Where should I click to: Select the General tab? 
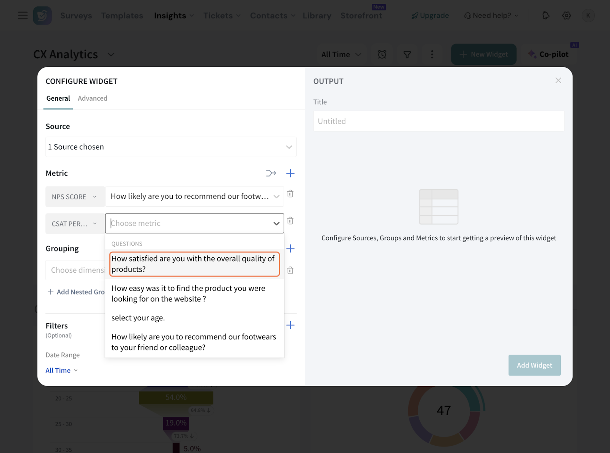[x=58, y=98]
